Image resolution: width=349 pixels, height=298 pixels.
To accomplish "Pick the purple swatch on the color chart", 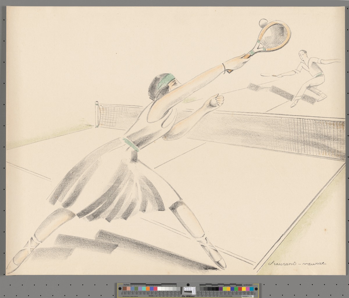I will [x=220, y=289].
